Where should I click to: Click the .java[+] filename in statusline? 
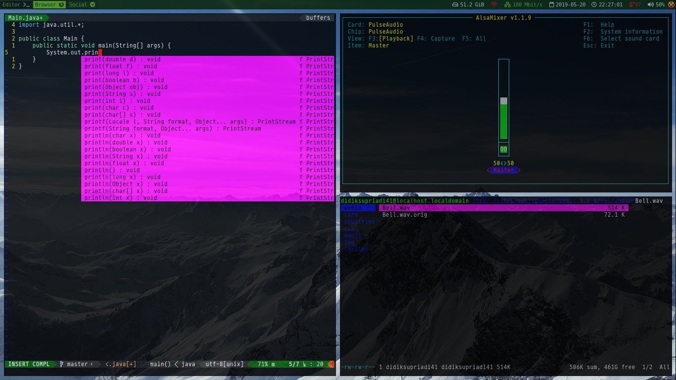tap(121, 364)
